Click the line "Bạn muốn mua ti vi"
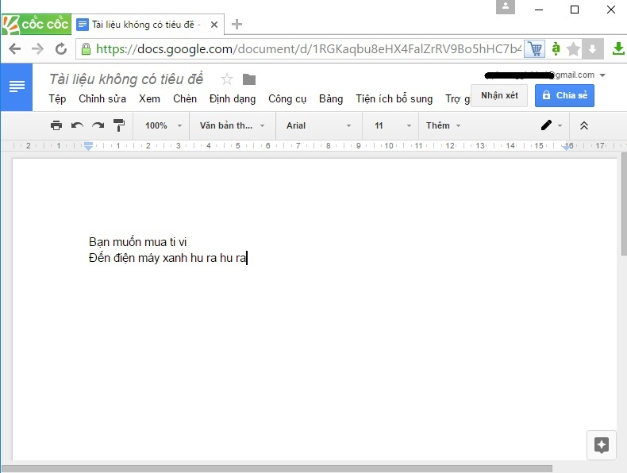 137,242
